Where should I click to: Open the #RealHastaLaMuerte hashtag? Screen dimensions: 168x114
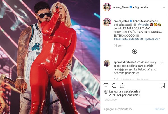[x=127, y=39]
